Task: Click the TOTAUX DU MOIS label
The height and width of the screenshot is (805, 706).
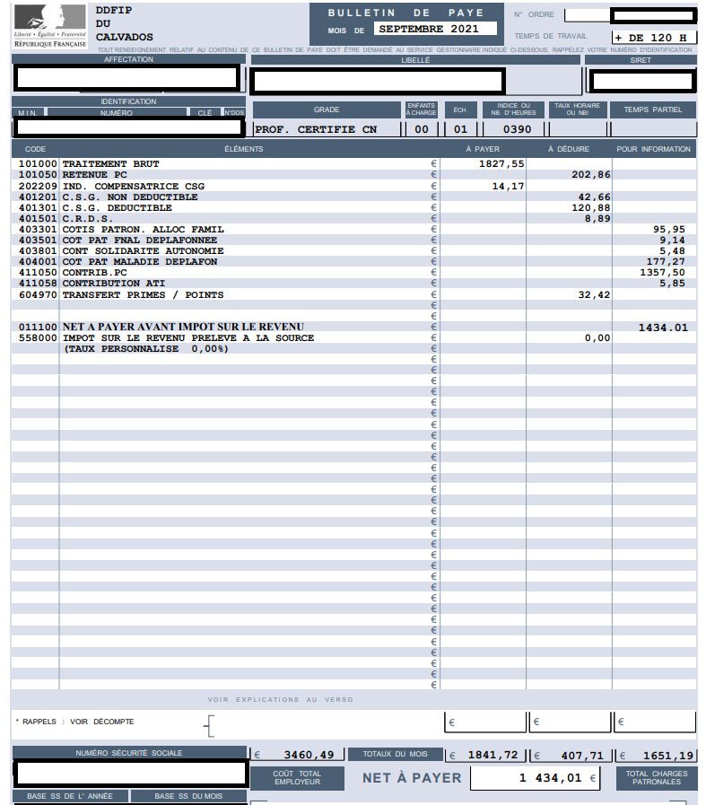Action: click(395, 754)
